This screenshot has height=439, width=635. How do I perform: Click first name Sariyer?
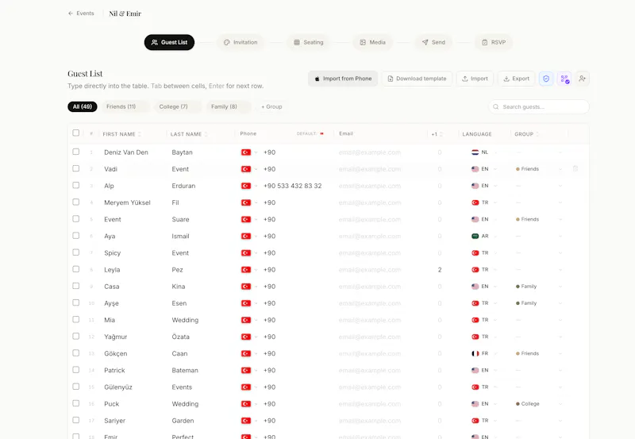[x=114, y=421]
